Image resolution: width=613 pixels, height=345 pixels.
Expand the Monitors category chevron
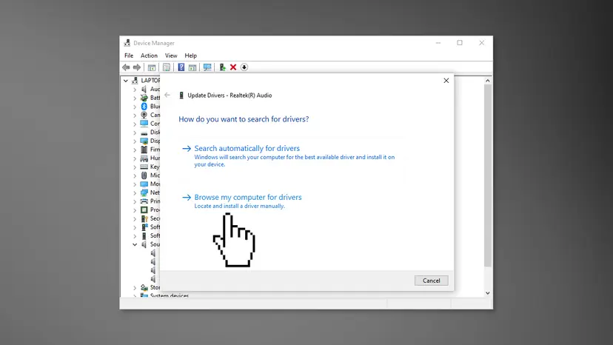coord(135,184)
